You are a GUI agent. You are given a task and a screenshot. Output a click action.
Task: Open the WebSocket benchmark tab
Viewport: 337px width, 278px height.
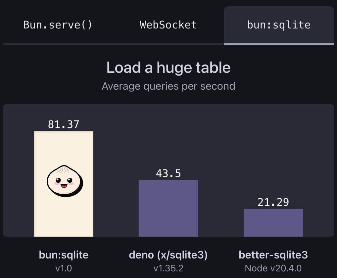(168, 25)
